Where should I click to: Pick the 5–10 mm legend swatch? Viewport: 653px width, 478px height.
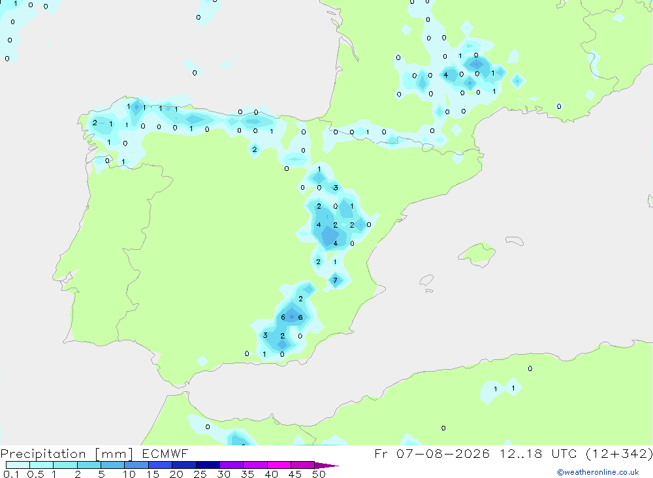tap(113, 465)
